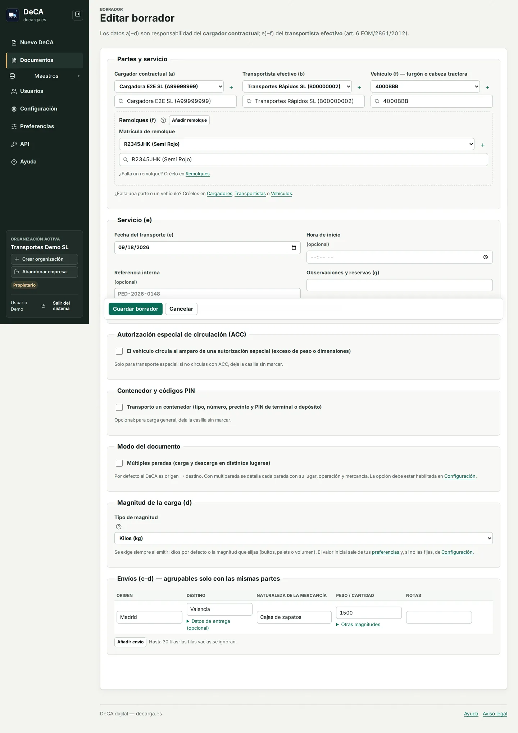Click Abandonar empresa button
Viewport: 518px width, 733px height.
pyautogui.click(x=44, y=272)
